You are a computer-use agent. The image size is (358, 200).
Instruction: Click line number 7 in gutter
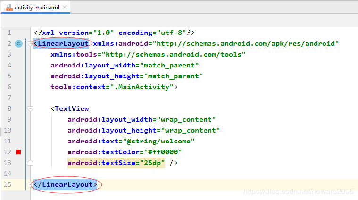pyautogui.click(x=9, y=98)
